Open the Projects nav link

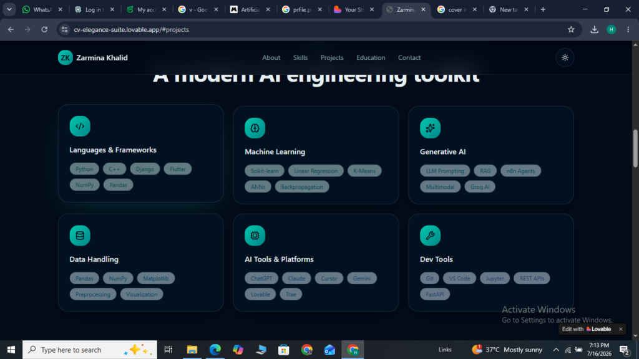point(332,58)
